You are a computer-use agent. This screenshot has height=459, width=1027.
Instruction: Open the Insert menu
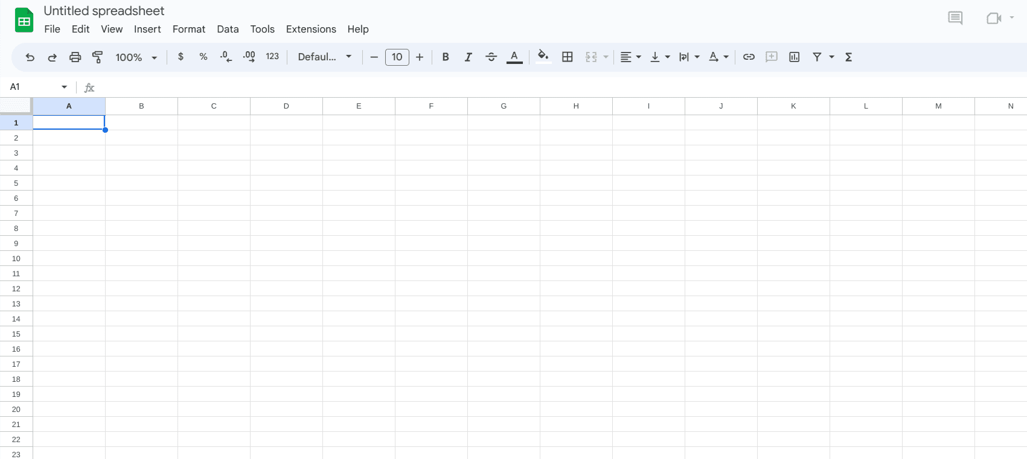(x=147, y=29)
